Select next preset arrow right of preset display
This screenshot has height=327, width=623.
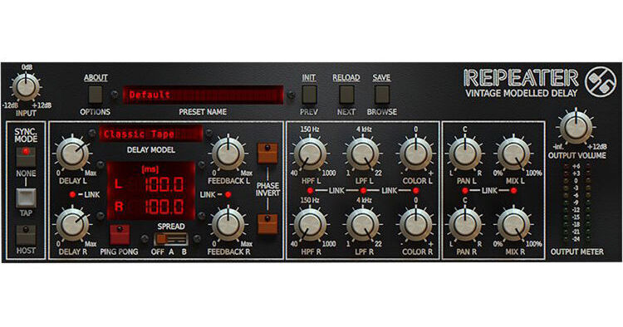292,95
